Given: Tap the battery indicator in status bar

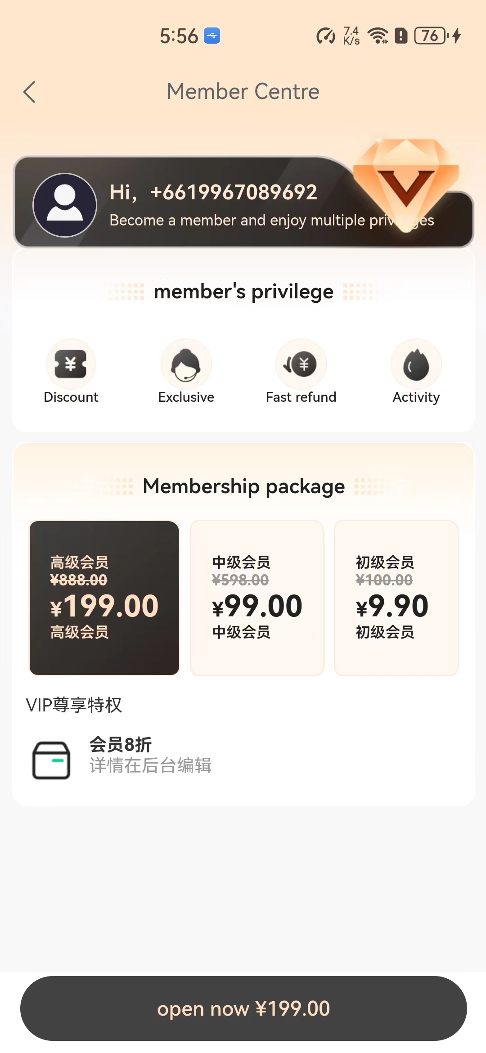Looking at the screenshot, I should pyautogui.click(x=430, y=36).
